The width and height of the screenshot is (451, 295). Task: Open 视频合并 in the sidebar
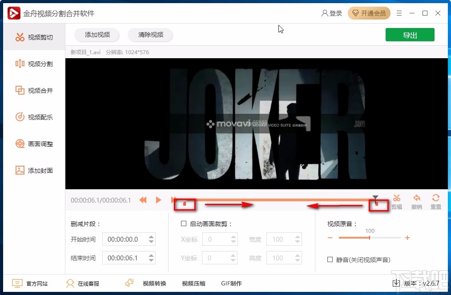(x=34, y=91)
